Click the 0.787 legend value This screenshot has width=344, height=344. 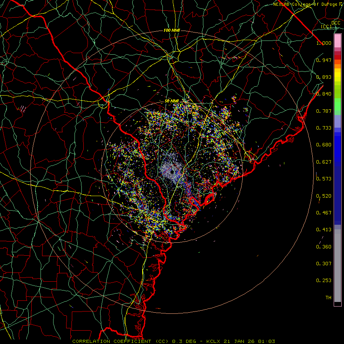(324, 111)
